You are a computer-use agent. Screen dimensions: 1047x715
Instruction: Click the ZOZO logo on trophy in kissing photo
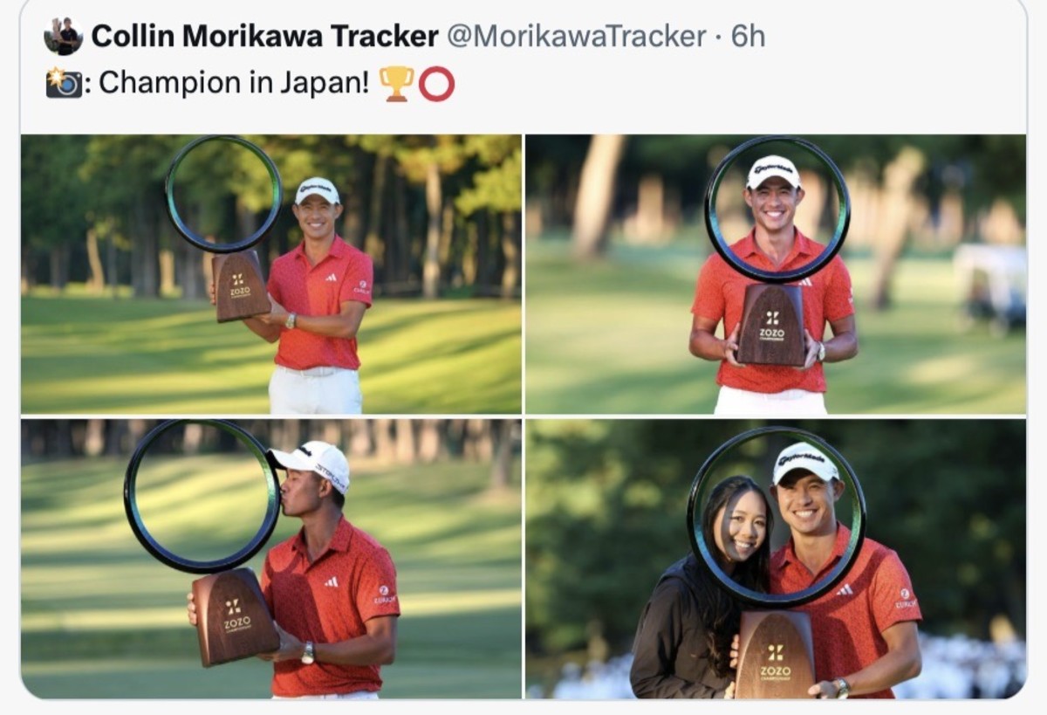[x=236, y=615]
